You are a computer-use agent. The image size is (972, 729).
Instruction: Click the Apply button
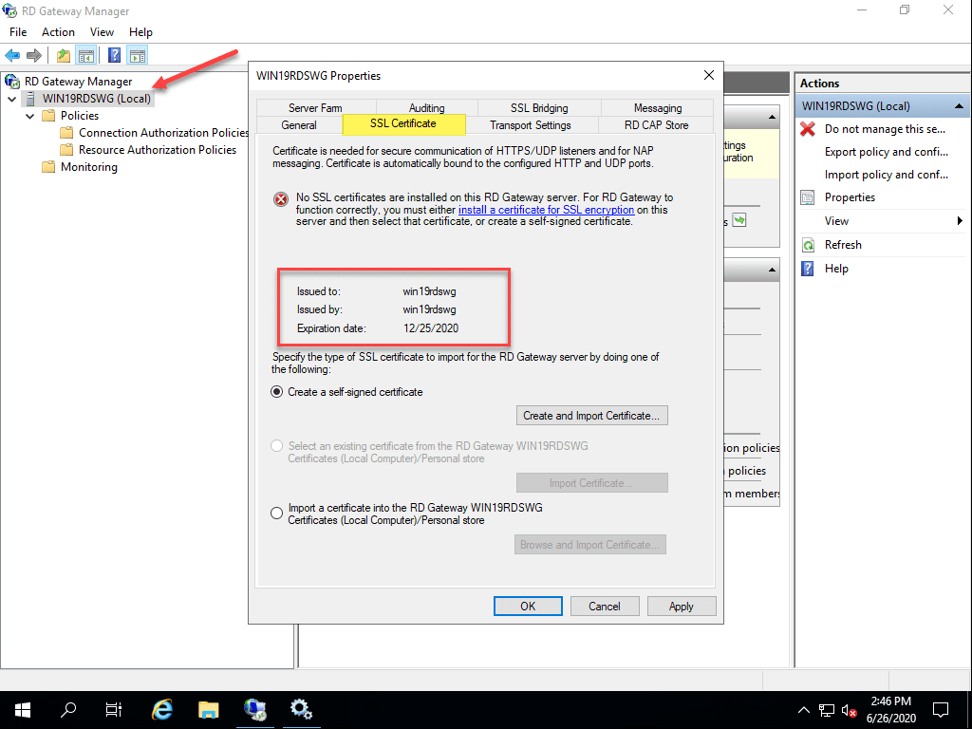pyautogui.click(x=682, y=607)
